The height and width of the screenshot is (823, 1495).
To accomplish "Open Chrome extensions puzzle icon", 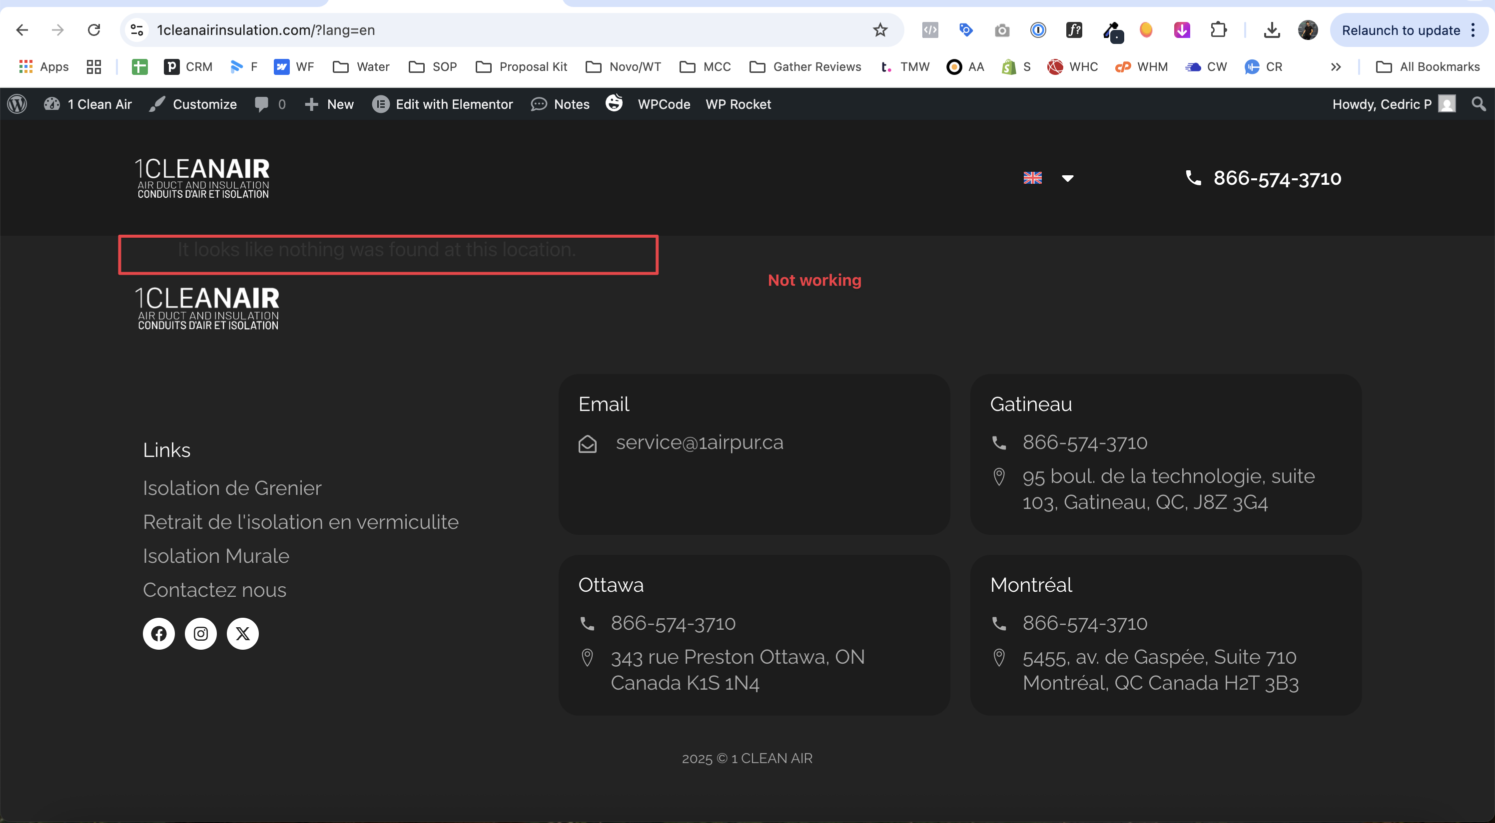I will 1218,30.
